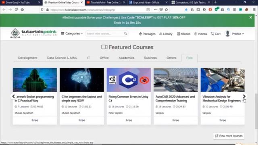The height and width of the screenshot is (145, 258).
Task: Open the downloads arrow icon in toolbar
Action: 186,10
